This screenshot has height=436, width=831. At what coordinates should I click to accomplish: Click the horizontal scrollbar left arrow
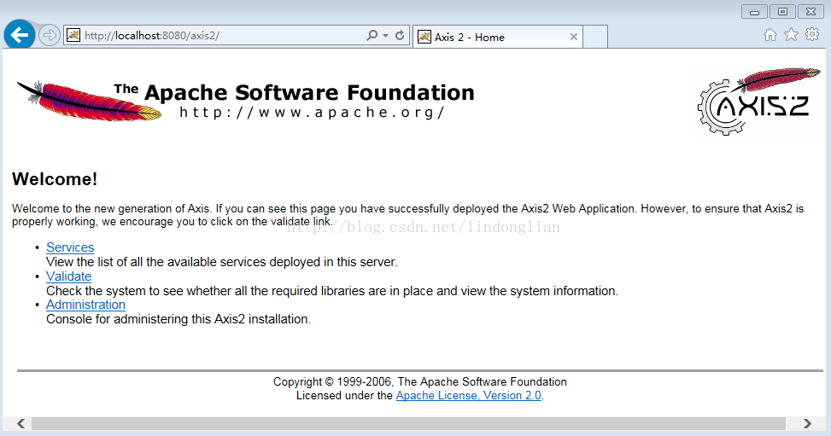[x=20, y=423]
